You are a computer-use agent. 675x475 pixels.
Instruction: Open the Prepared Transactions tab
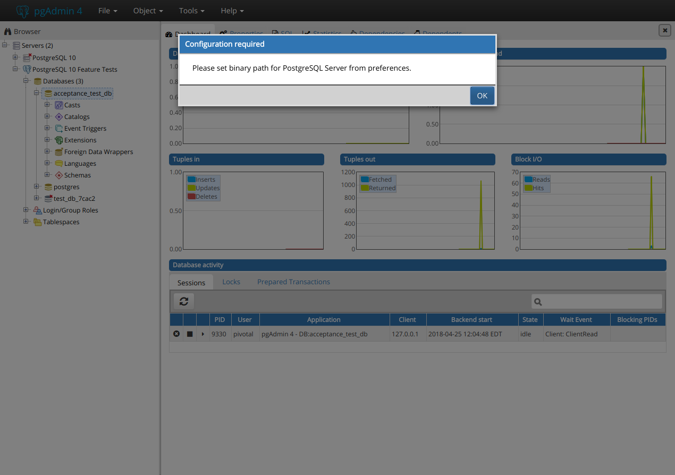(x=293, y=282)
